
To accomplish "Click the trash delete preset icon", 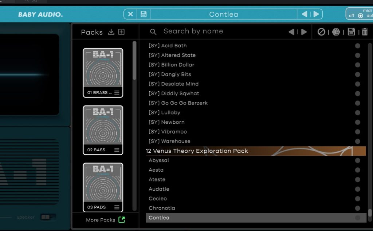I will (x=365, y=32).
